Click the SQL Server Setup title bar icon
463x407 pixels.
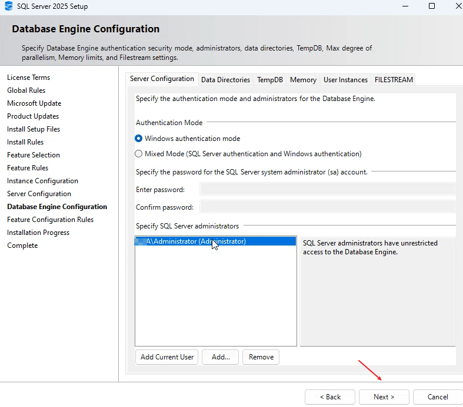coord(9,6)
